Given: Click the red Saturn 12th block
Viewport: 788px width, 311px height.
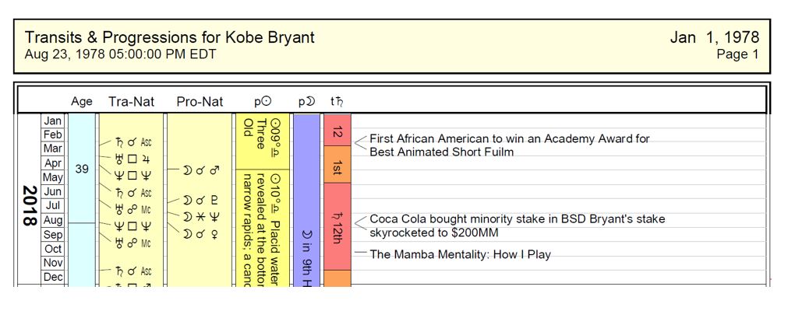Looking at the screenshot, I should (x=337, y=226).
